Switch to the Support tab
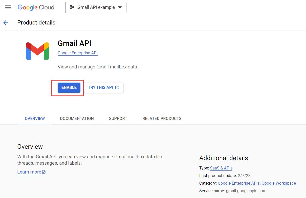This screenshot has height=198, width=306. click(118, 118)
